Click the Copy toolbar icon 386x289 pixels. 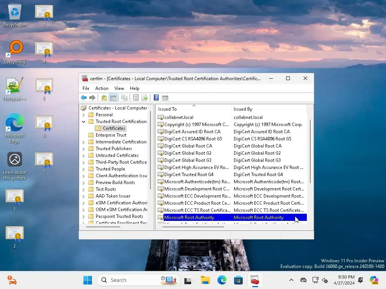click(124, 98)
